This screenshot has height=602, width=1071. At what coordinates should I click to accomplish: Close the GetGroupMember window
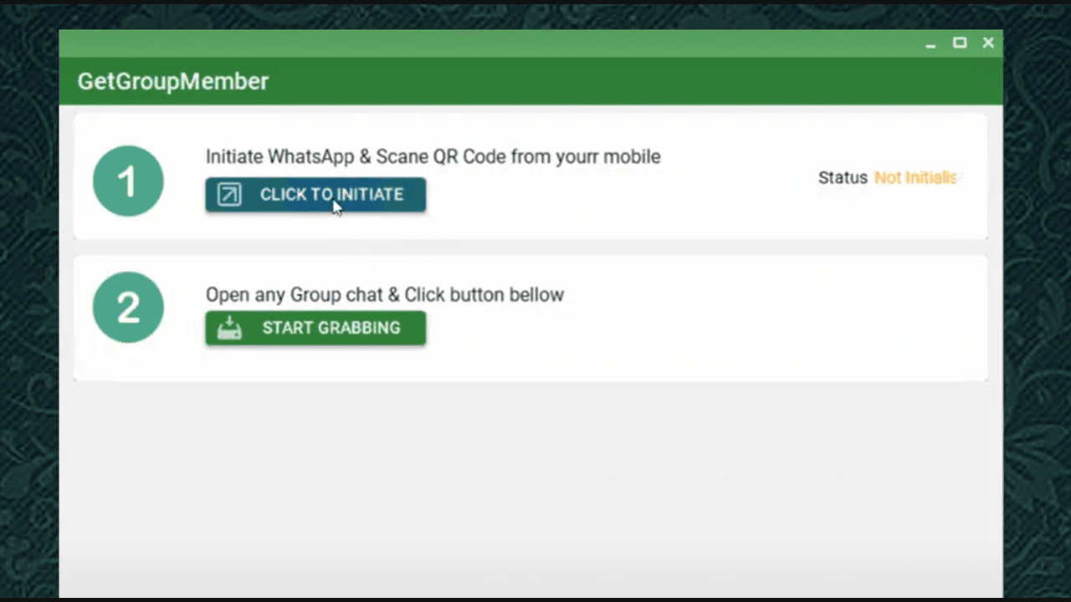(988, 43)
